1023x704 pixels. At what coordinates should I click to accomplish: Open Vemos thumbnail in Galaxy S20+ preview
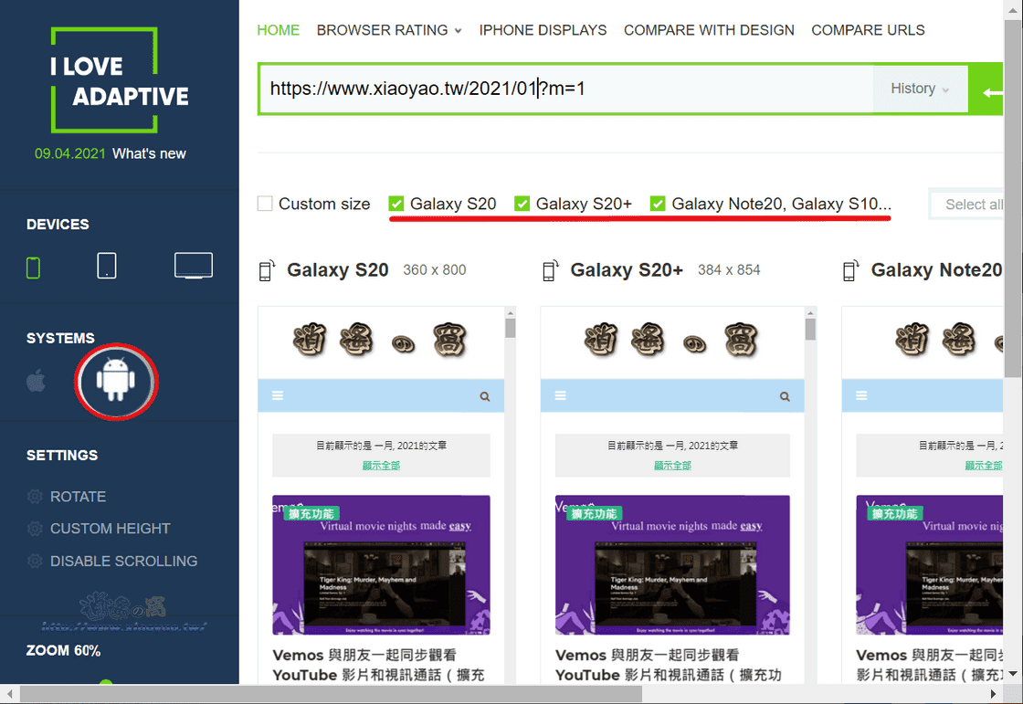click(672, 565)
